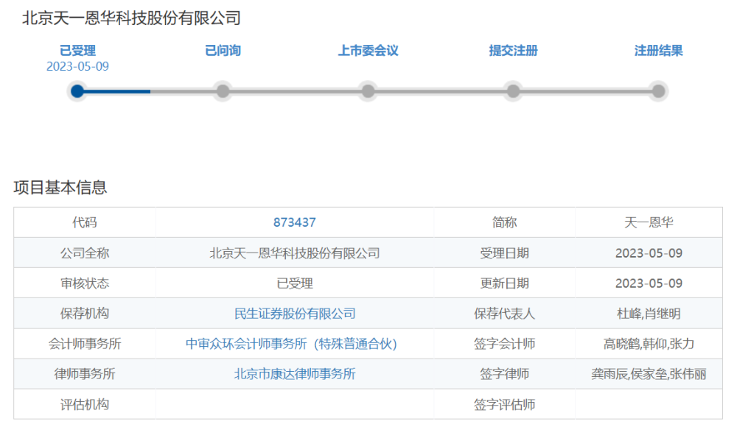
Task: Click the 签字律师 label cell
Action: [504, 374]
